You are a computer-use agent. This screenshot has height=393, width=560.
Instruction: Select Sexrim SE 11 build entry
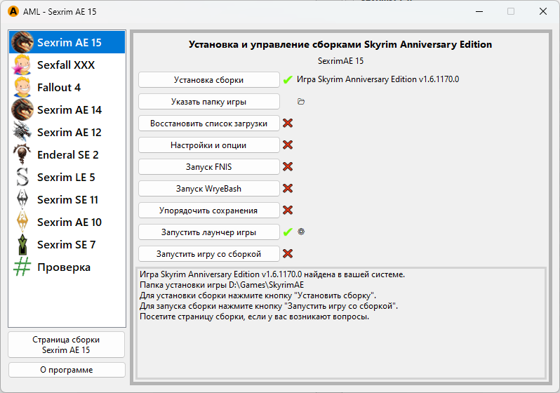pos(67,200)
